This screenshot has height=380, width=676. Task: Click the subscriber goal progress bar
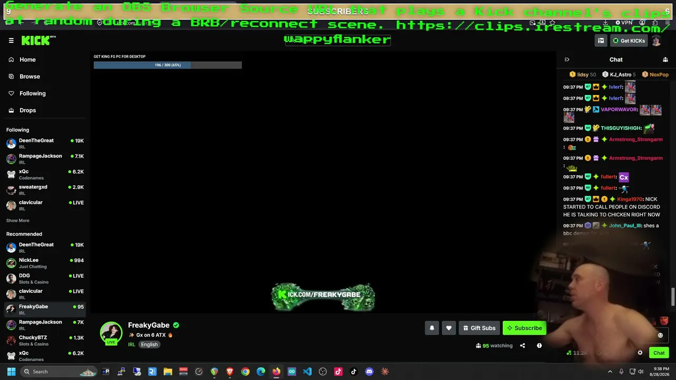168,65
